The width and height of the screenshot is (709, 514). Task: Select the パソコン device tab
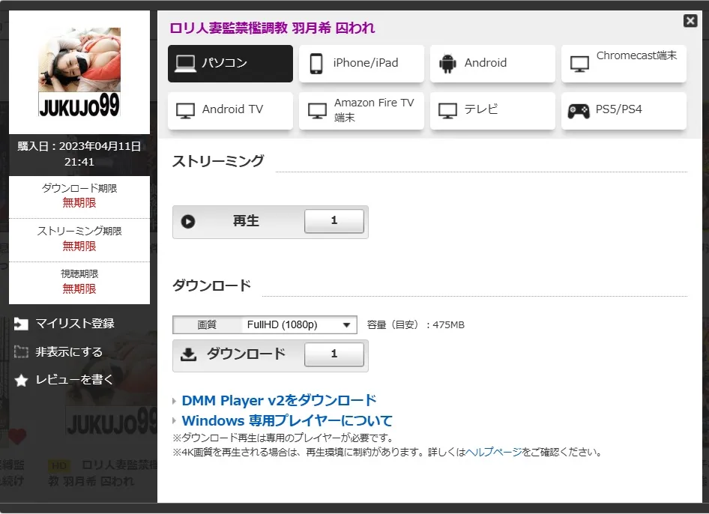click(x=230, y=63)
